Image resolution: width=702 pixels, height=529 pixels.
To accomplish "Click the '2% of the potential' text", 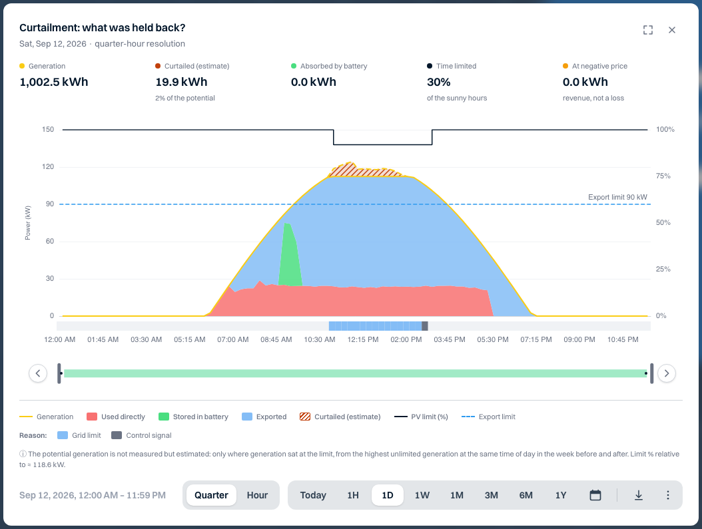I will pyautogui.click(x=185, y=98).
